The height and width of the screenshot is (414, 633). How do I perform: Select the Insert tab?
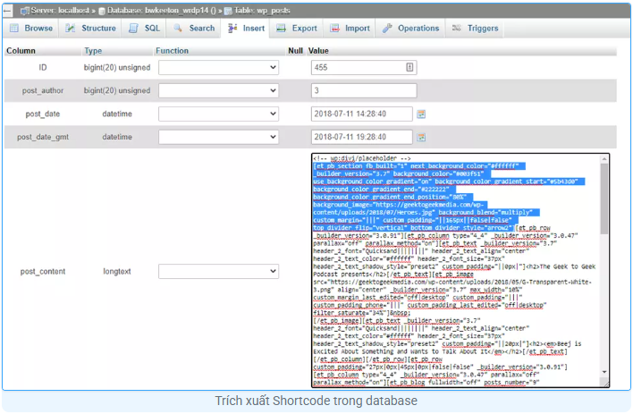point(246,29)
